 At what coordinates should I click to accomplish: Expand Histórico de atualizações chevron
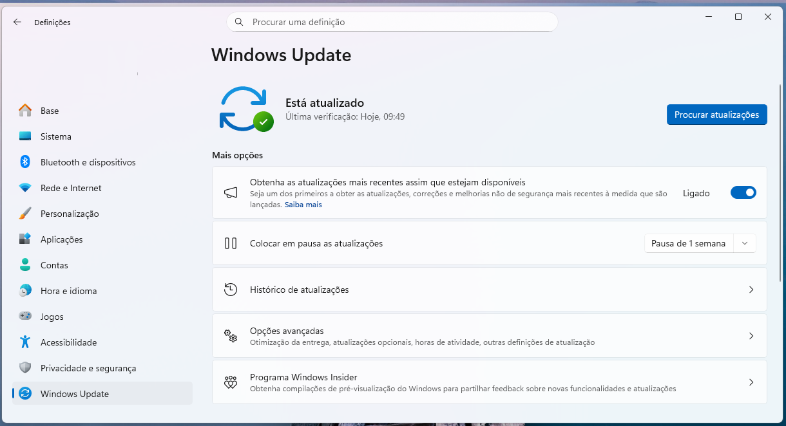[751, 290]
